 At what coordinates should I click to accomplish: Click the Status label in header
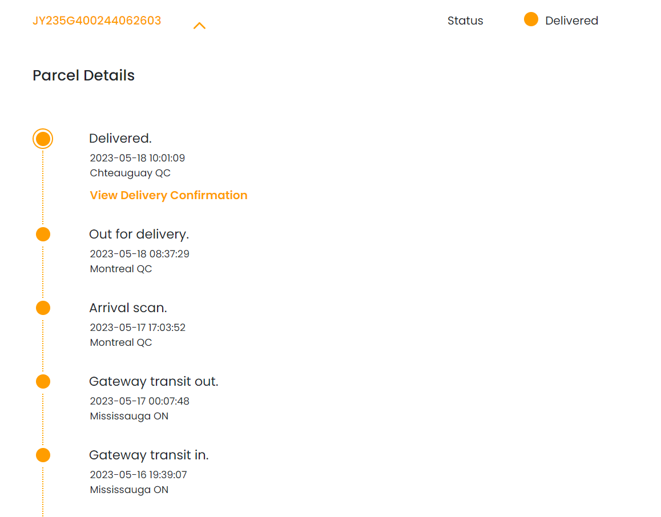pos(465,21)
